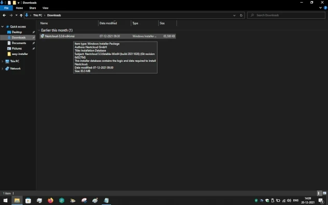The width and height of the screenshot is (328, 205).
Task: Switch to details view in status bar
Action: (319, 193)
